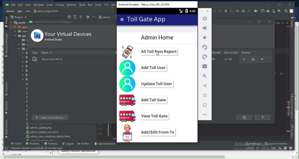This screenshot has width=299, height=159.
Task: Tap Add Toll Gate in the app
Action: [154, 100]
